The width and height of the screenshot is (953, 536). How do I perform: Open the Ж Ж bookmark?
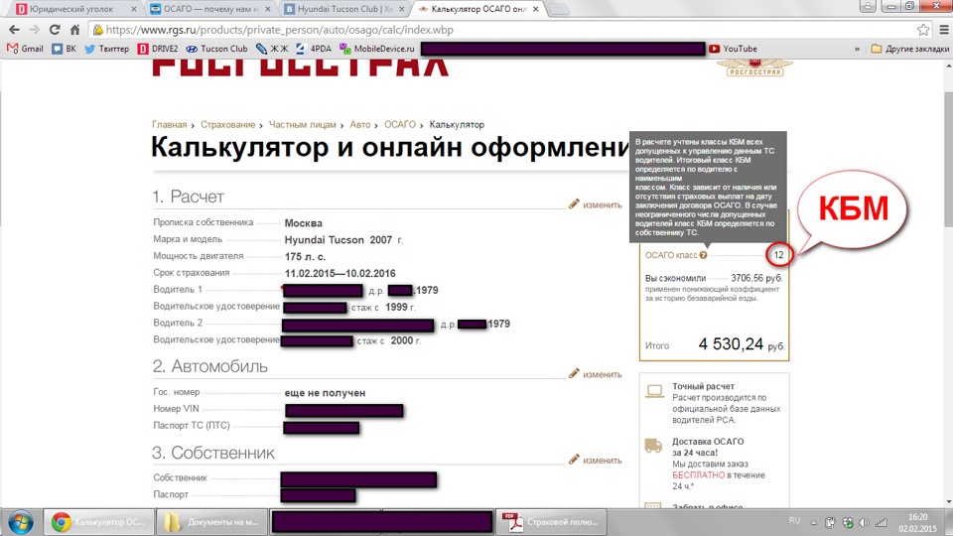pos(272,49)
